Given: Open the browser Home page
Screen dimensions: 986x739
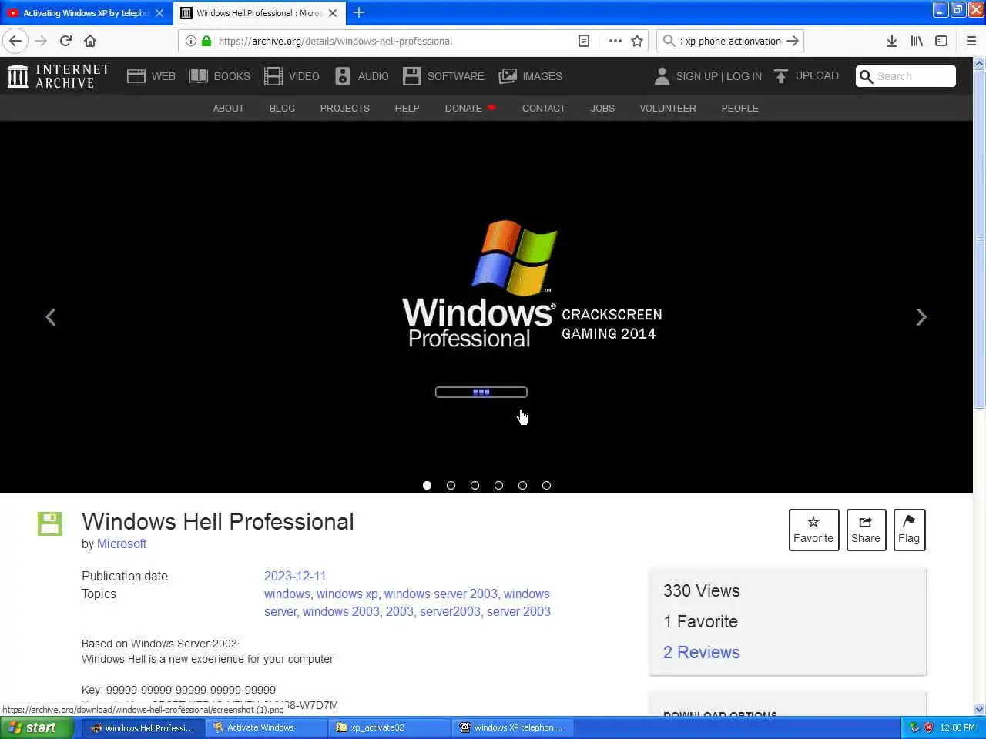Looking at the screenshot, I should pyautogui.click(x=90, y=41).
